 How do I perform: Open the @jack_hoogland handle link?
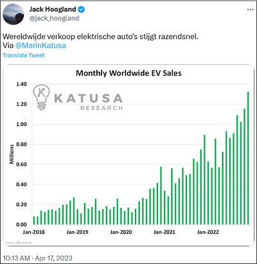pyautogui.click(x=54, y=19)
